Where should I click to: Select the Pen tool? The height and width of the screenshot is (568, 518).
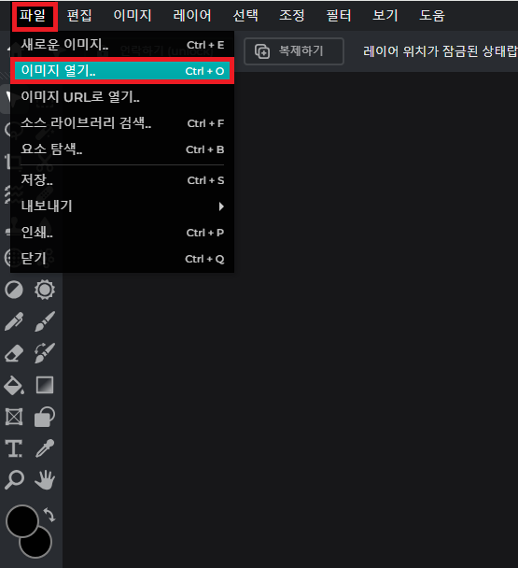coord(14,321)
